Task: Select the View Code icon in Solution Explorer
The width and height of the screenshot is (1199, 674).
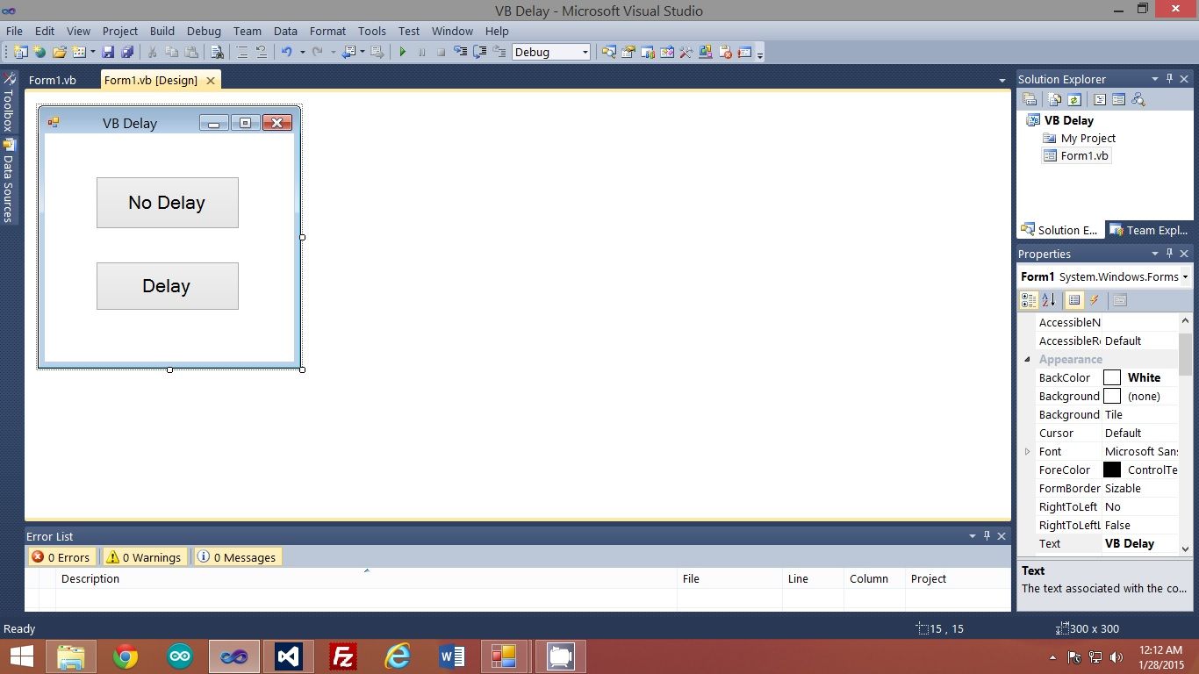Action: (x=1100, y=99)
